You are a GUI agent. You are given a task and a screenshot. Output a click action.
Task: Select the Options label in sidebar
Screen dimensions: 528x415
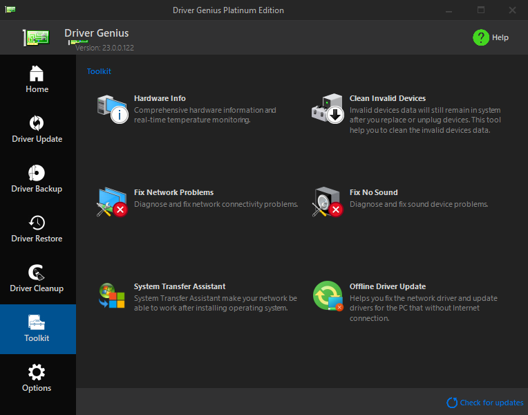(x=37, y=388)
